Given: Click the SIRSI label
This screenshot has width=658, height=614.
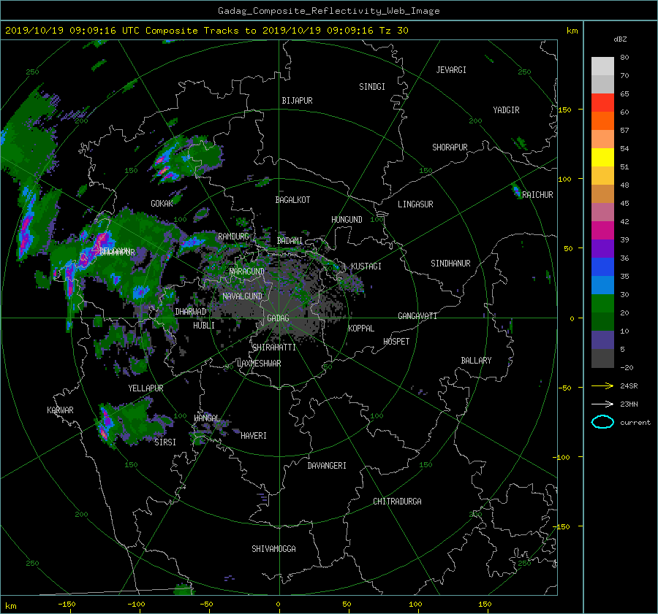Looking at the screenshot, I should tap(165, 442).
